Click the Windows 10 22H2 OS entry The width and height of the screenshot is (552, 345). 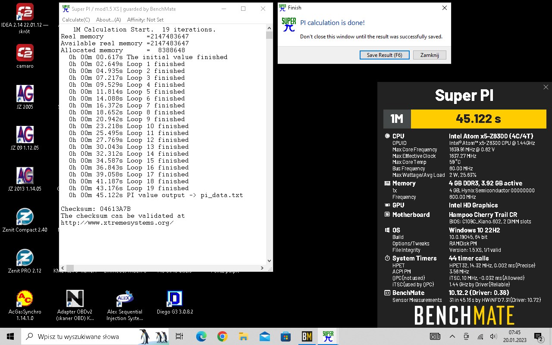pyautogui.click(x=474, y=230)
